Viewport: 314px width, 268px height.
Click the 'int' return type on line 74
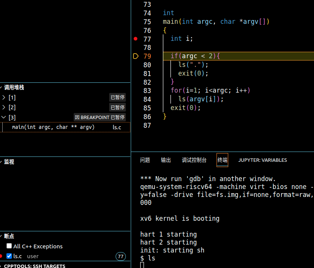[x=169, y=13]
